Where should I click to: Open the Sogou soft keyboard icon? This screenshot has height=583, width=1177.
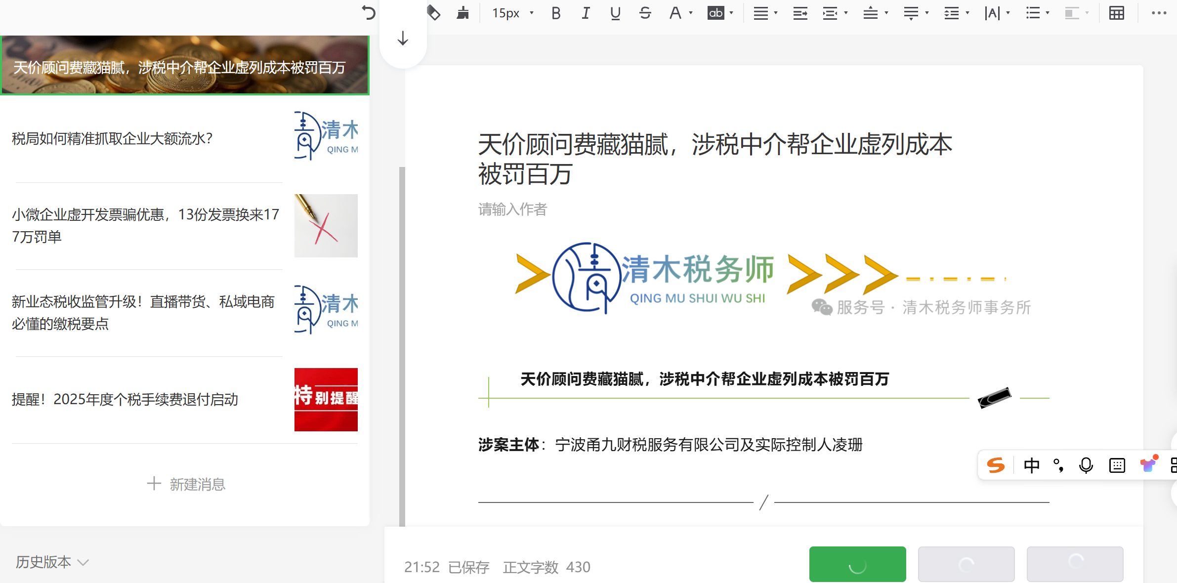click(1117, 465)
